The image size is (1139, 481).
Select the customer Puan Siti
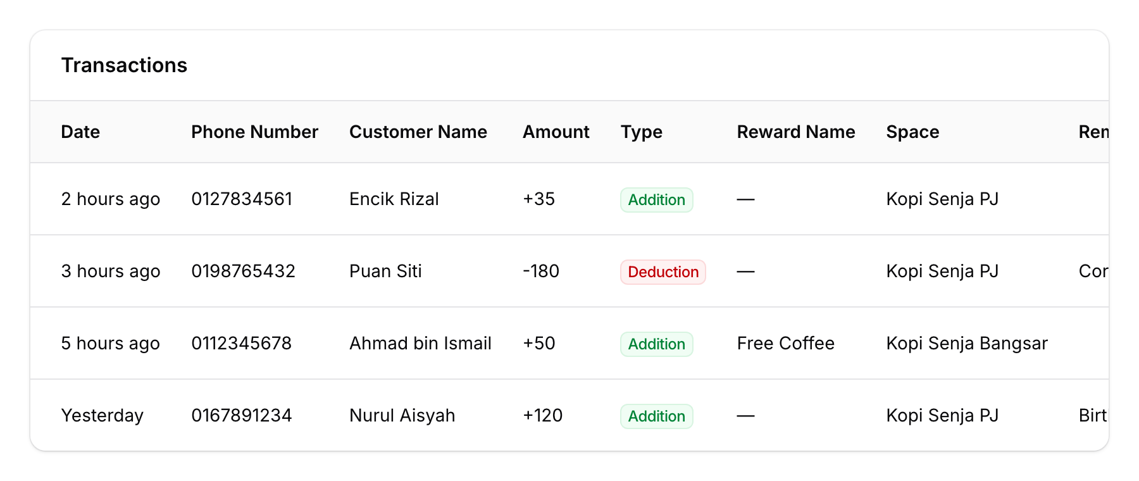click(x=386, y=271)
